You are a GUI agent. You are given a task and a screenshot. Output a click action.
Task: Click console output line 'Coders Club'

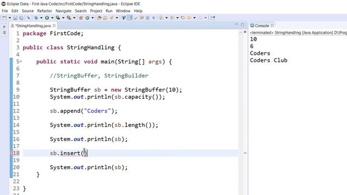coord(269,60)
